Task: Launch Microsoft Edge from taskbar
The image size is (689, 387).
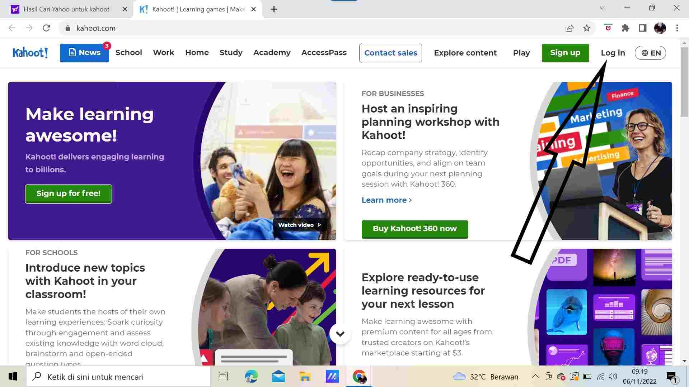Action: (251, 377)
